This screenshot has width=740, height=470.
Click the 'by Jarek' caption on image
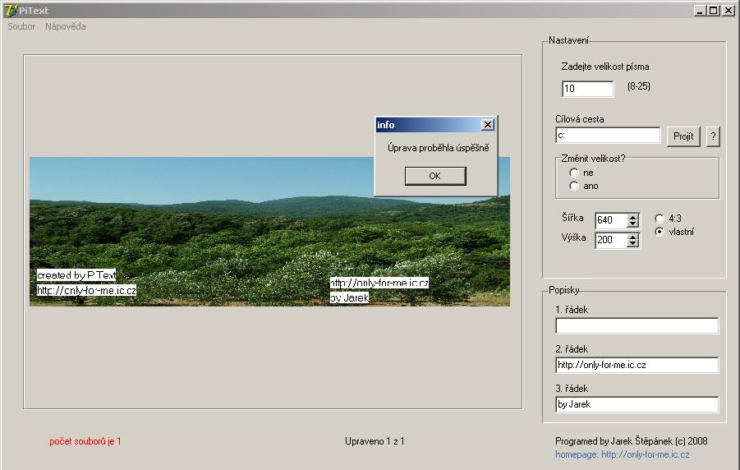(349, 297)
